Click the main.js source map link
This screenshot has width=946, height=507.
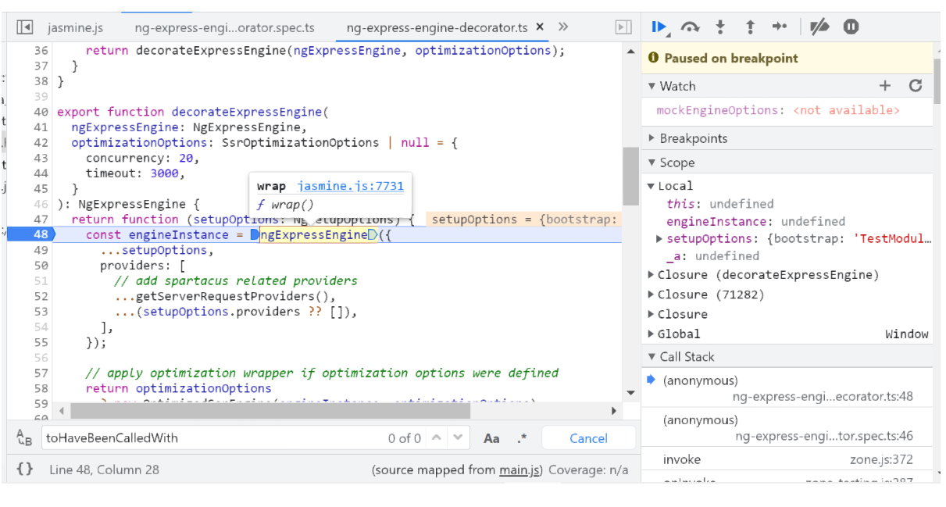click(x=519, y=470)
